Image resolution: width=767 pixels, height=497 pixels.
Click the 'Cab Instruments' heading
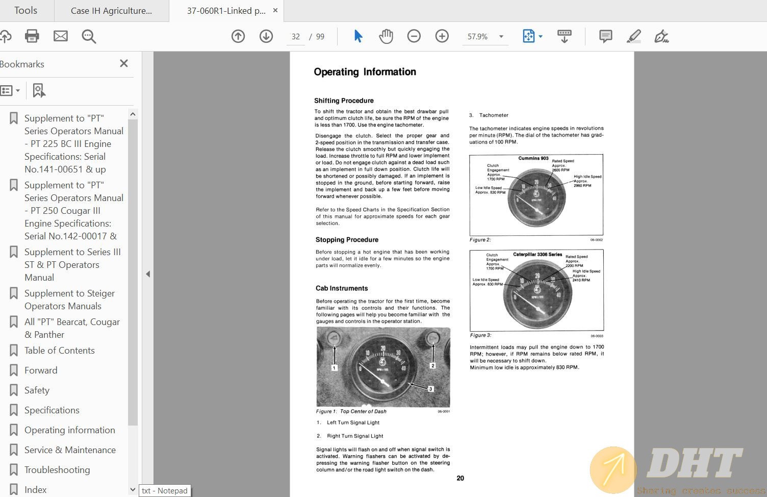click(342, 288)
